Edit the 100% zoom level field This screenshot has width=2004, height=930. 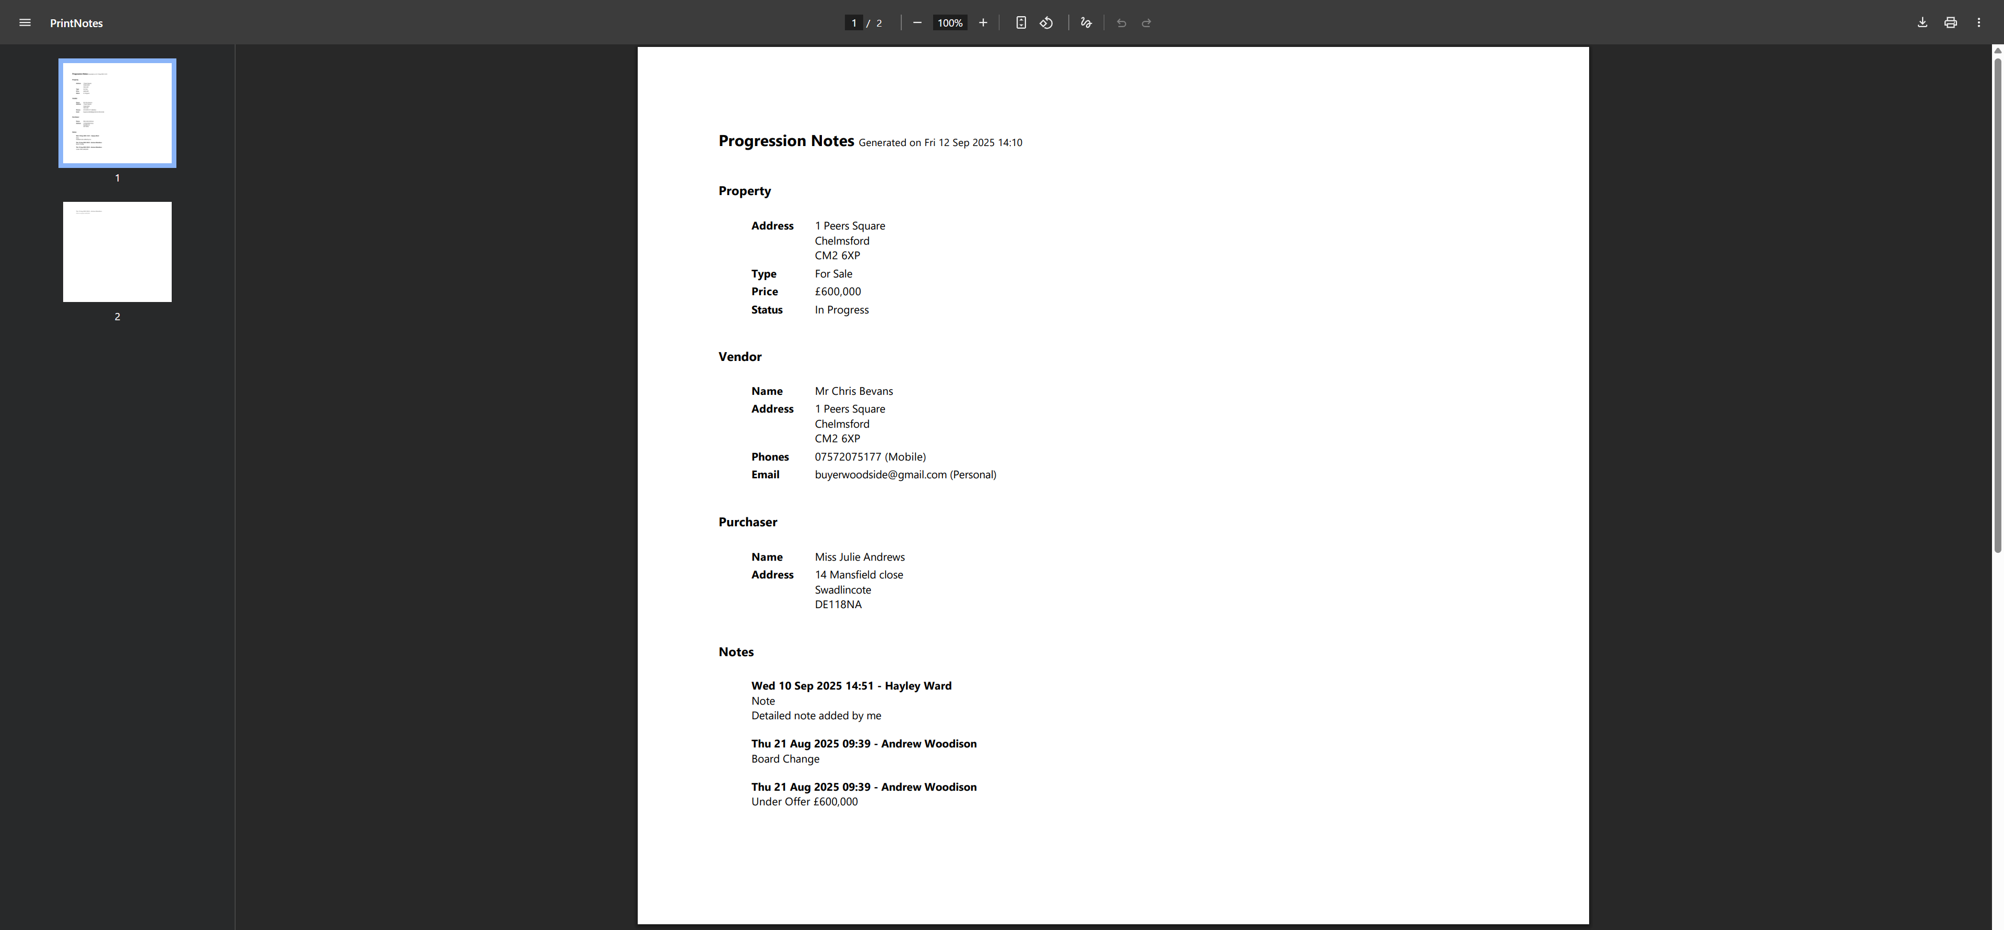(950, 22)
